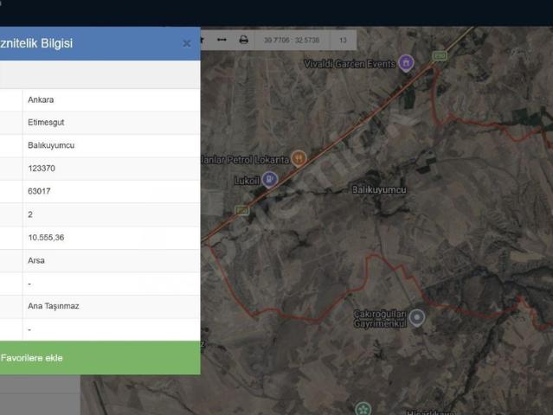Select the Balıkuyumcu cell in the panel

112,146
